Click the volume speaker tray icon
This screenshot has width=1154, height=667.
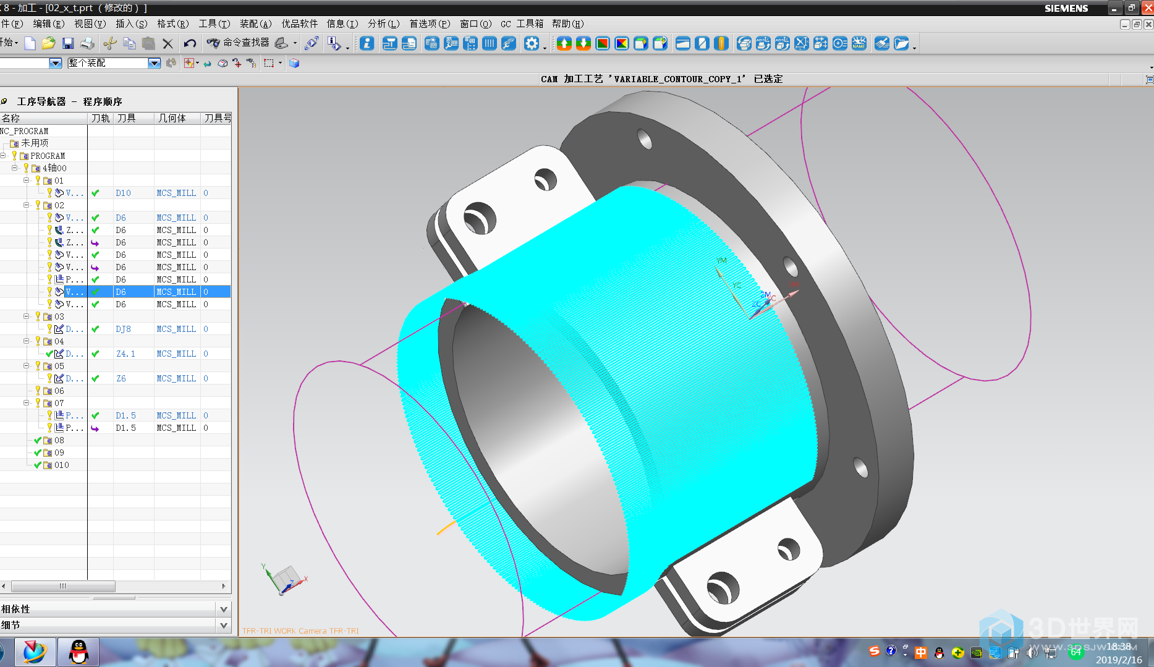pyautogui.click(x=1031, y=653)
